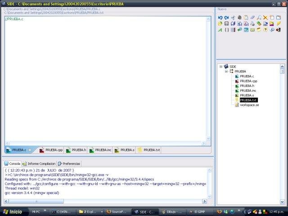This screenshot has width=288, height=216.
Task: Click project tree scroll up arrow
Action: pos(282,66)
